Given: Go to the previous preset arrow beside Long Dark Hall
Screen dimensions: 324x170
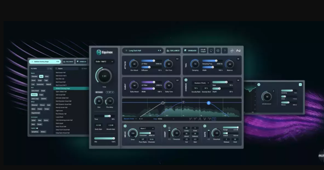Looking at the screenshot, I should coord(158,51).
